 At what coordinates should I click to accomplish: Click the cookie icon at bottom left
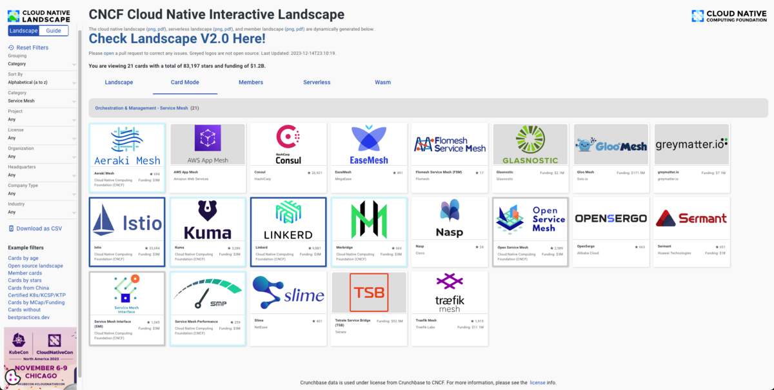click(12, 376)
